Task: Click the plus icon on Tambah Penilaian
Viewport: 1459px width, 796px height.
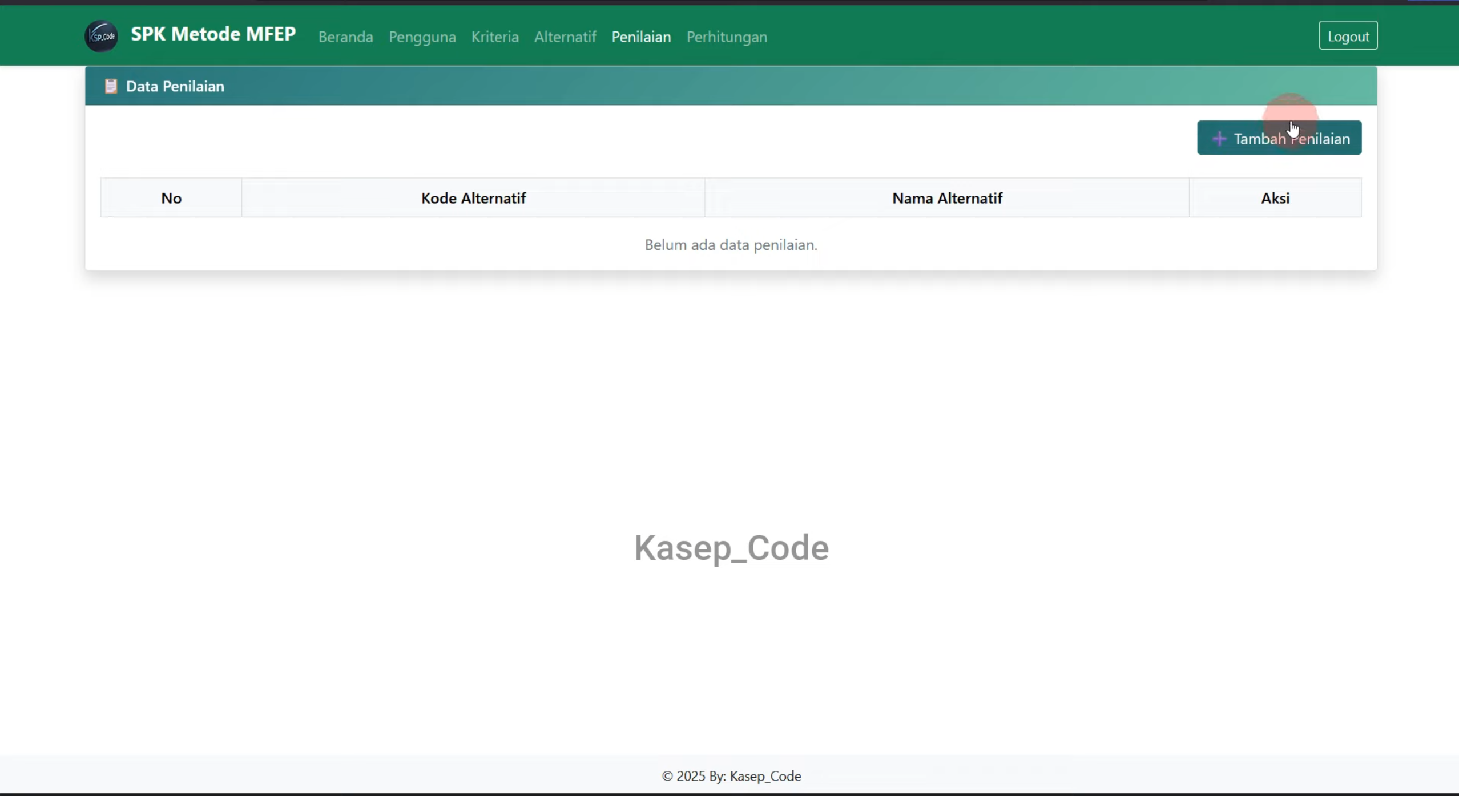Action: [x=1219, y=139]
